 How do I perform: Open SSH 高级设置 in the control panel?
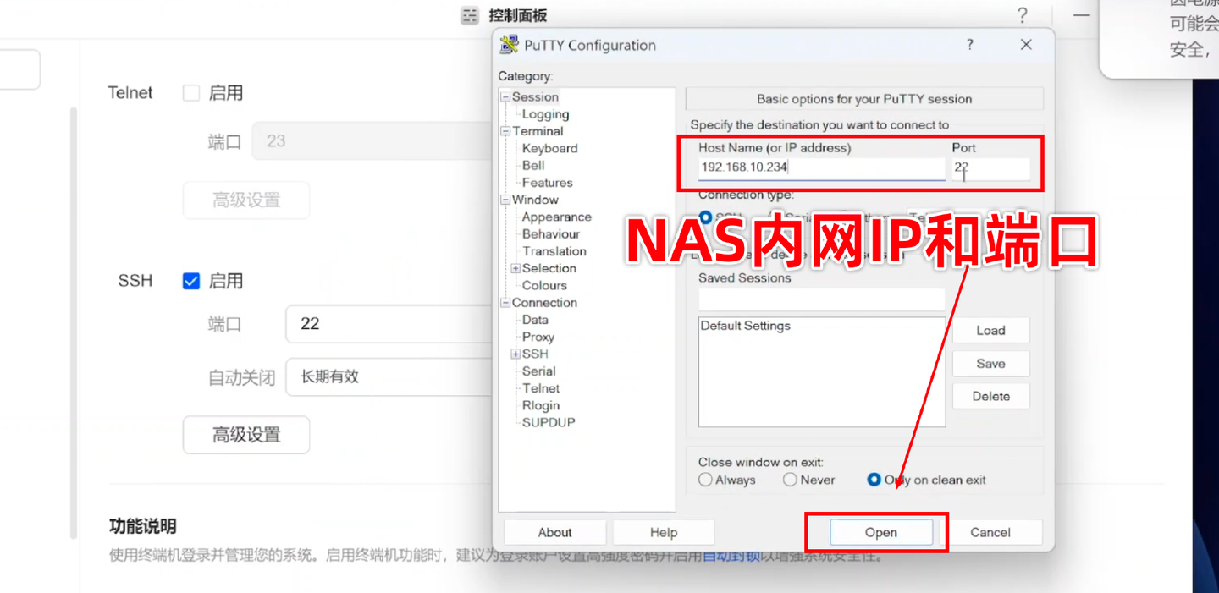coord(246,435)
